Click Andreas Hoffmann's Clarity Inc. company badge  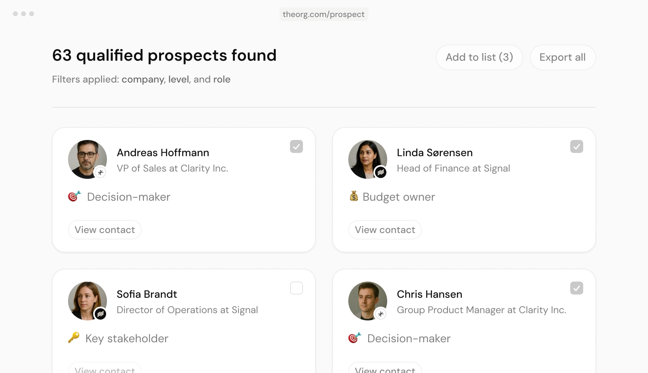click(x=100, y=172)
